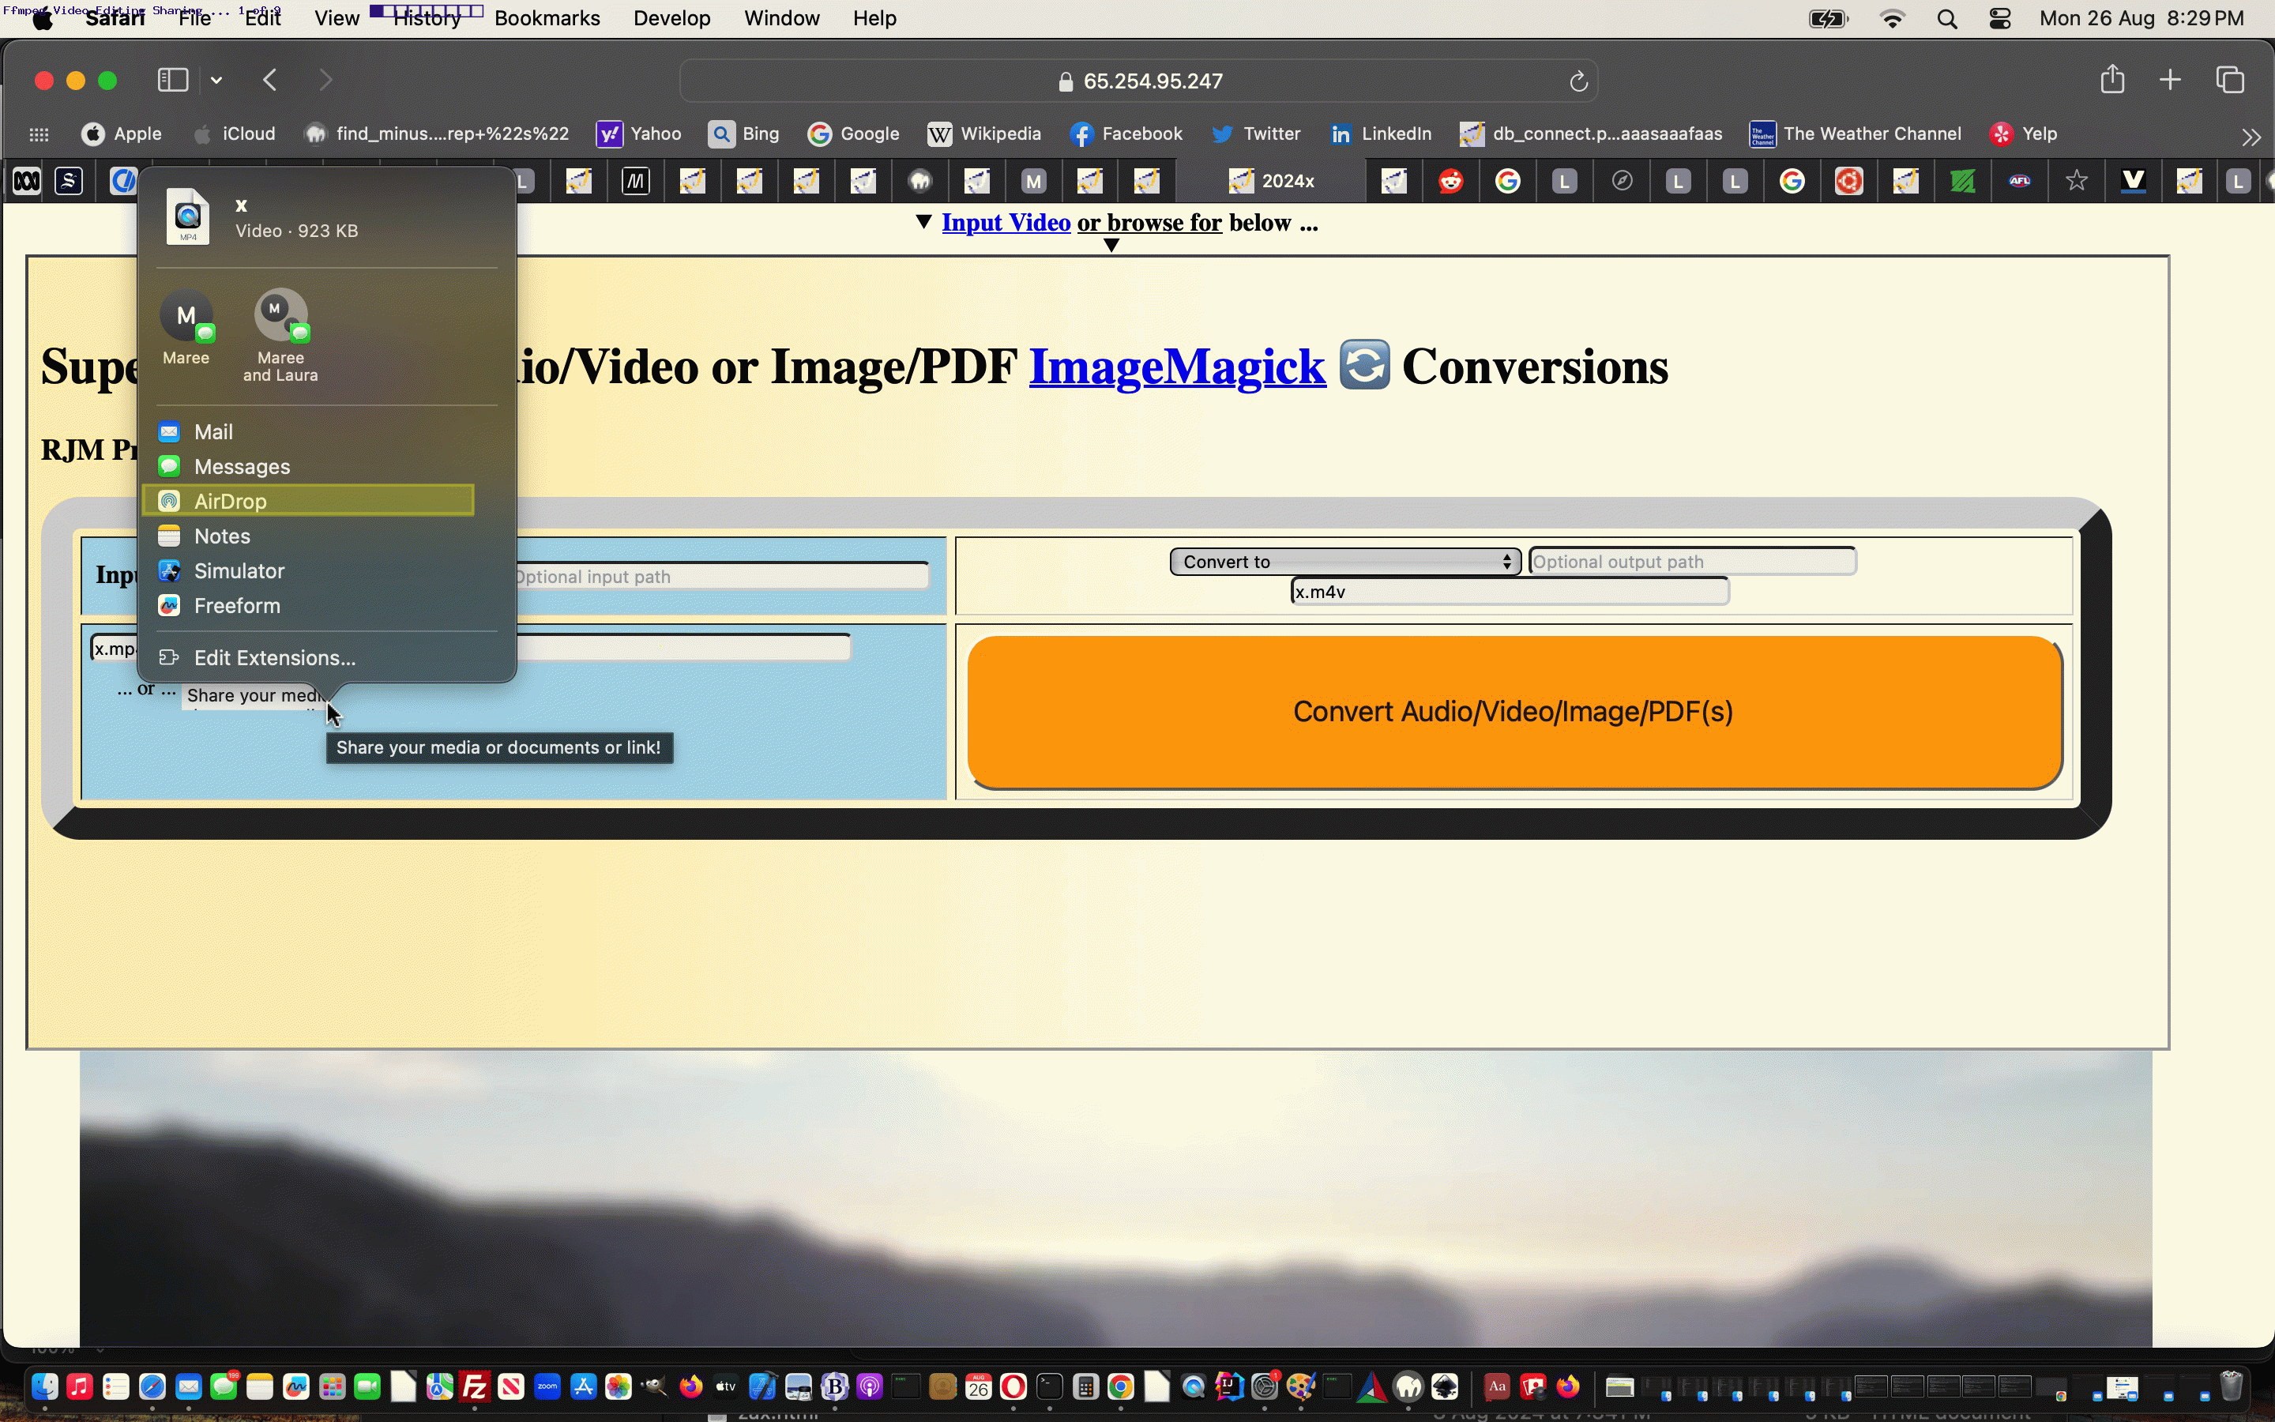
Task: Click the Safari Share toolbar icon
Action: point(2112,79)
